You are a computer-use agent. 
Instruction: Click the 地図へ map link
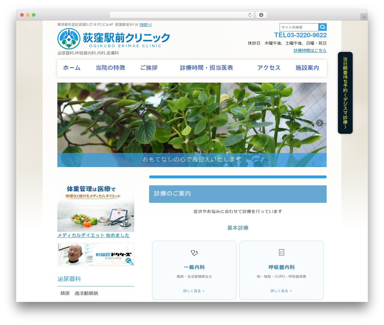coord(145,25)
